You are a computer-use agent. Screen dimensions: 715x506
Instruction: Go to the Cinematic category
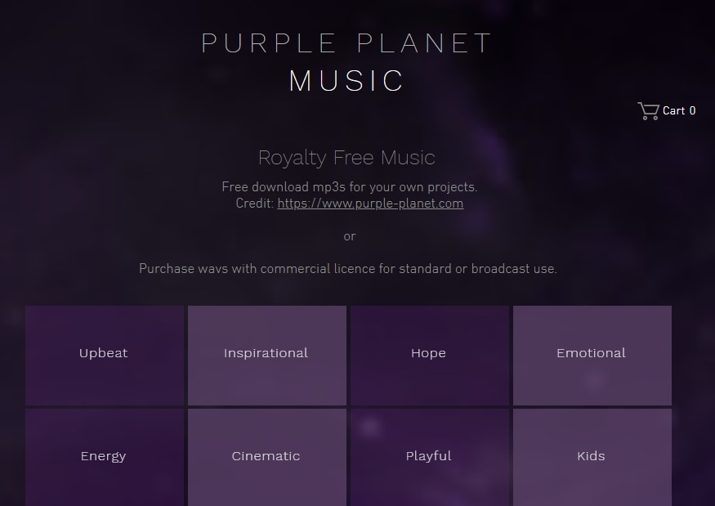click(266, 456)
